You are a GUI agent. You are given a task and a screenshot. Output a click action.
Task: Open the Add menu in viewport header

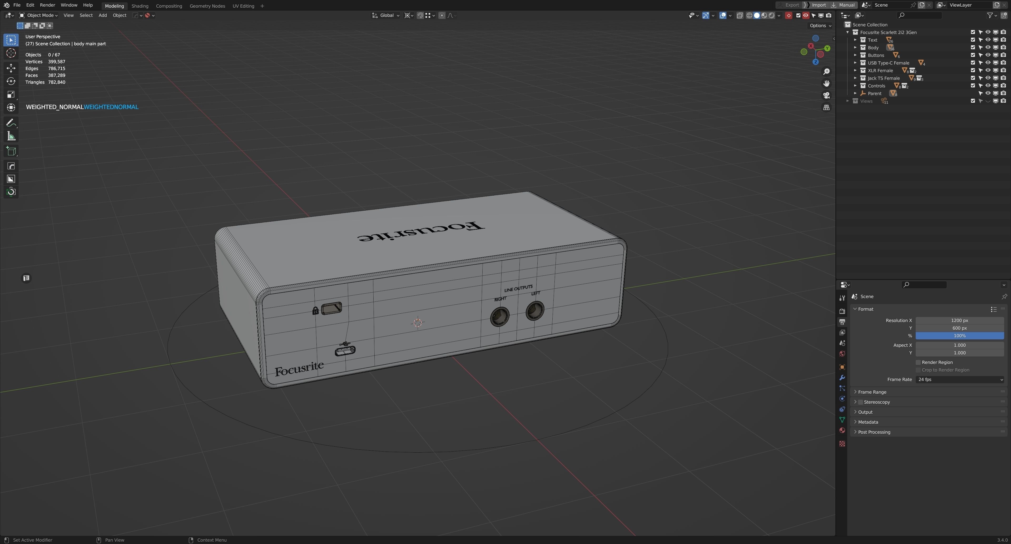(x=102, y=15)
